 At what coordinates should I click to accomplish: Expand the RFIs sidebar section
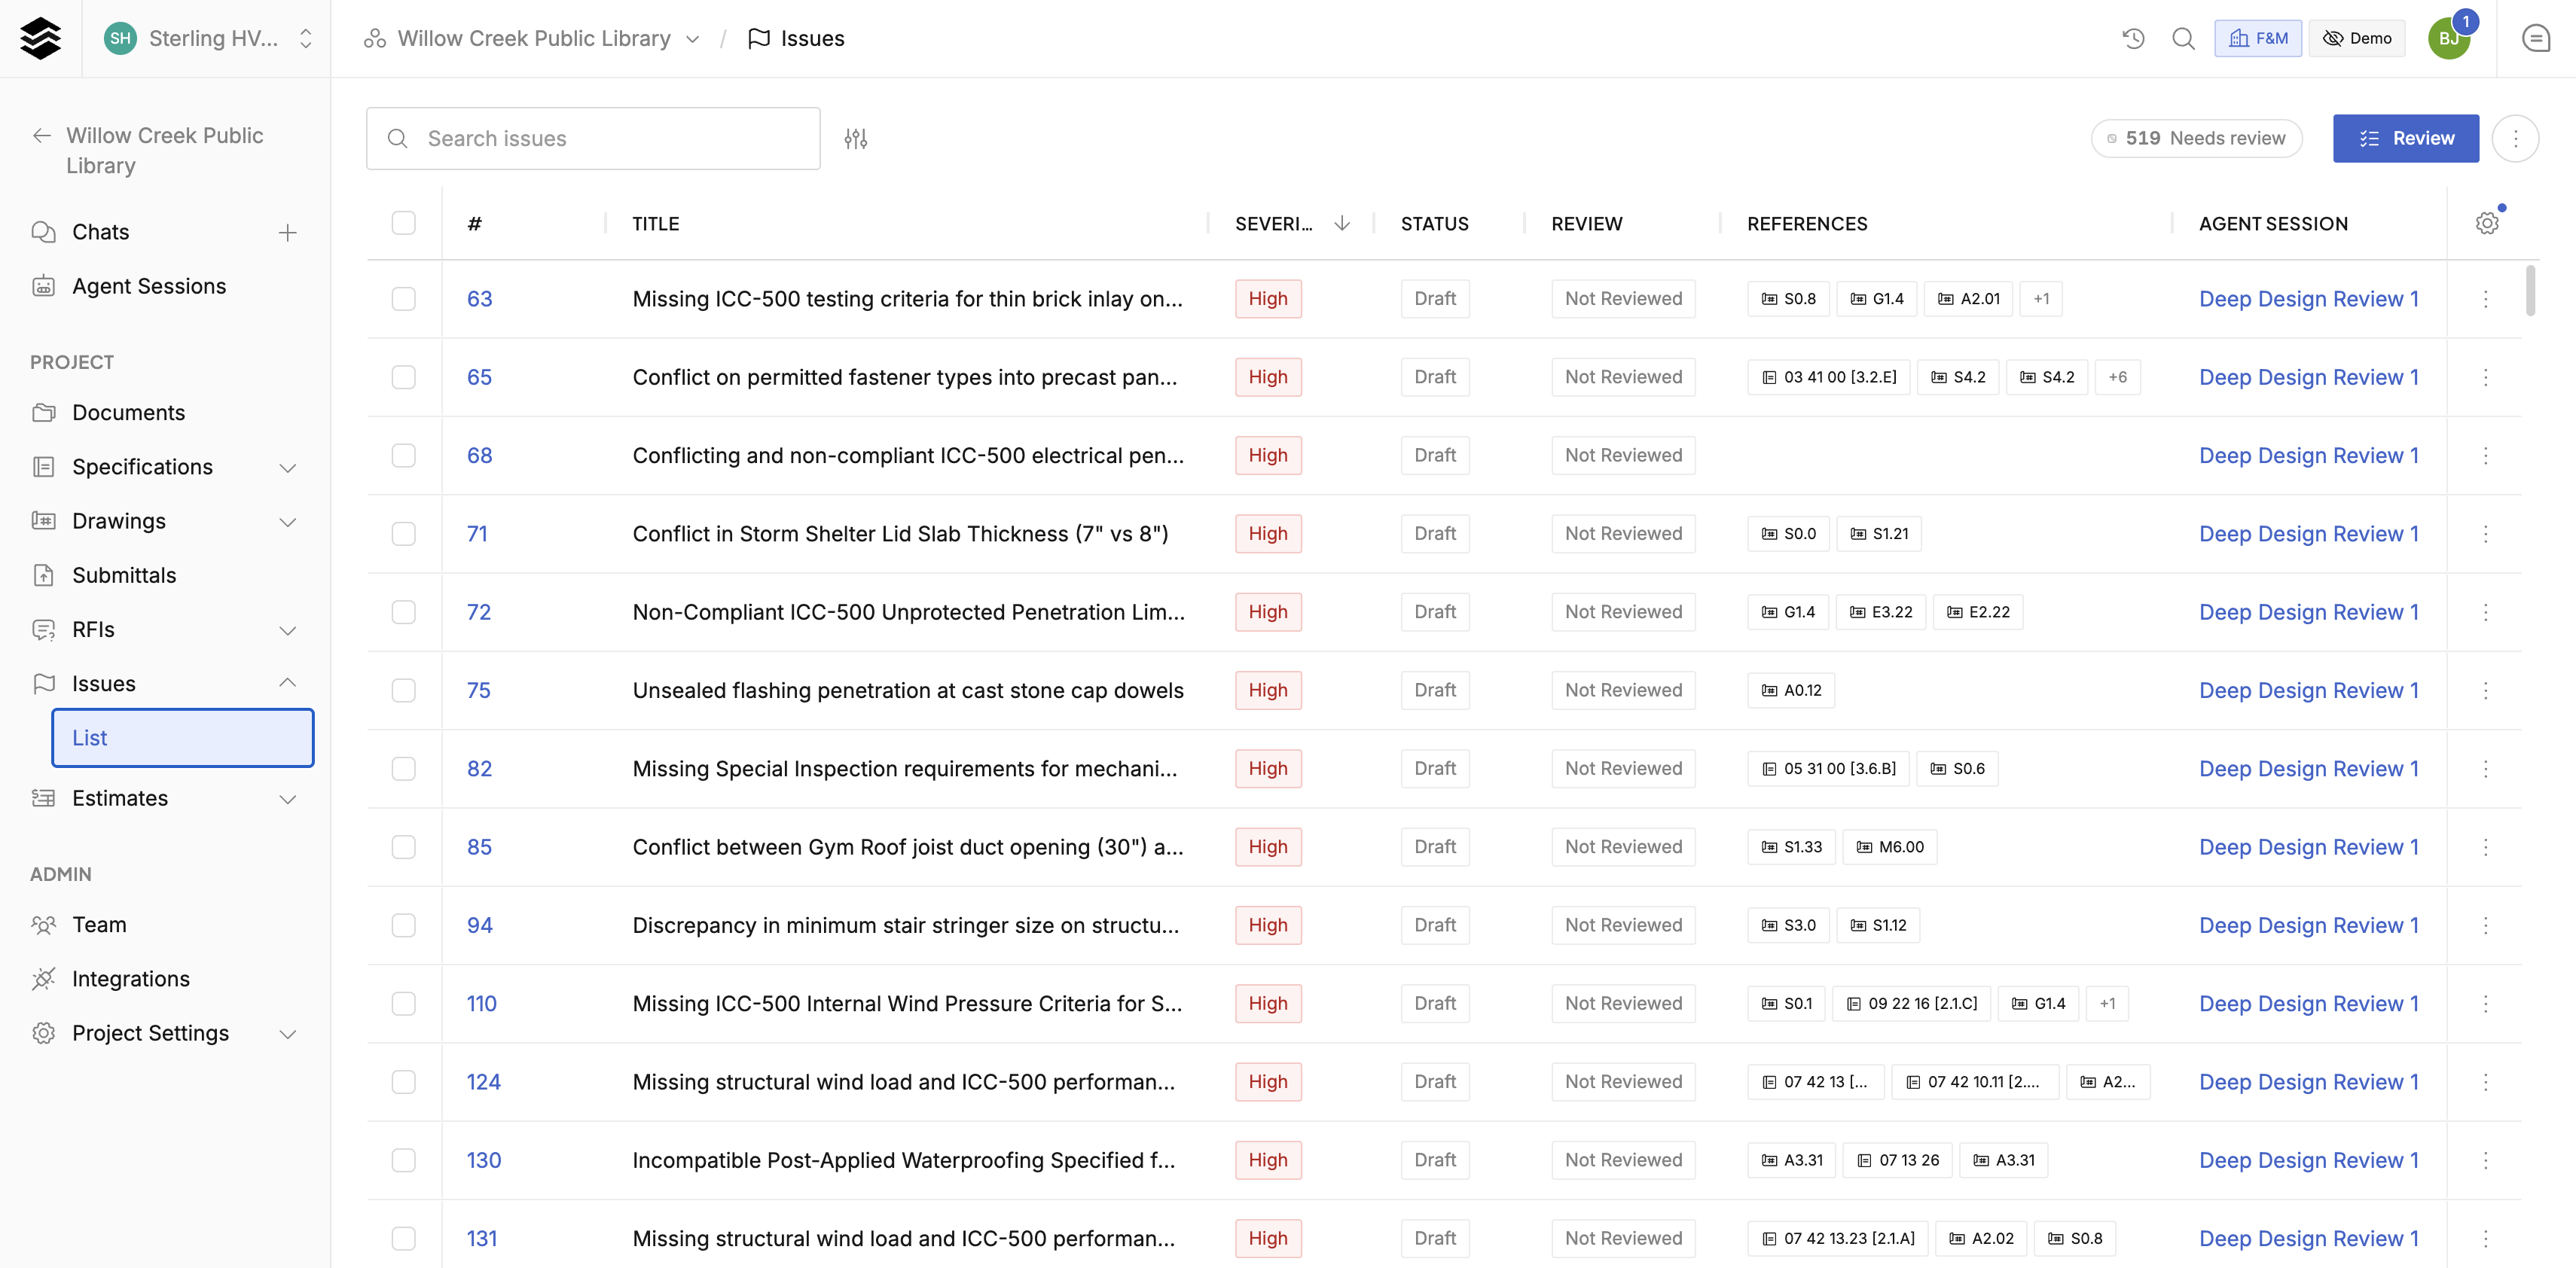pyautogui.click(x=287, y=630)
